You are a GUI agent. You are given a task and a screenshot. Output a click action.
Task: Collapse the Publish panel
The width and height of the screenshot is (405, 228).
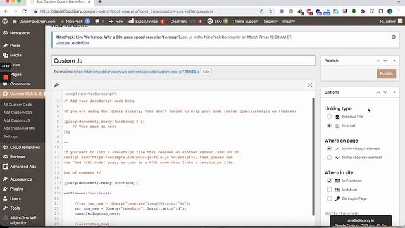pyautogui.click(x=394, y=61)
